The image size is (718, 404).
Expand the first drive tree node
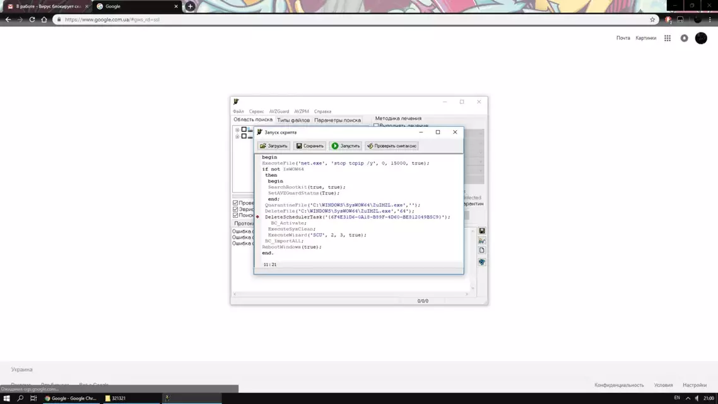(237, 130)
